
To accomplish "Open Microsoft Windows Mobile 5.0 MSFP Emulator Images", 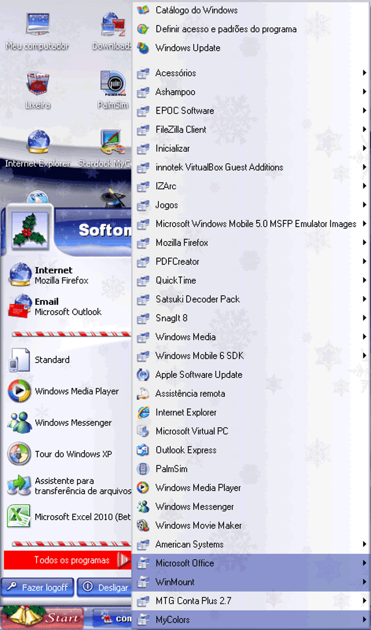I will coord(251,224).
